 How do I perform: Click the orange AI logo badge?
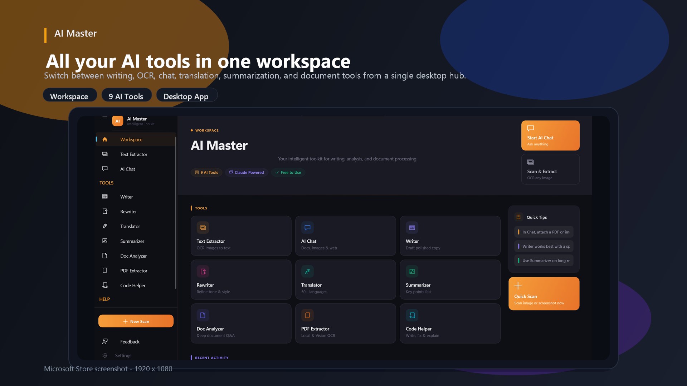coord(117,121)
